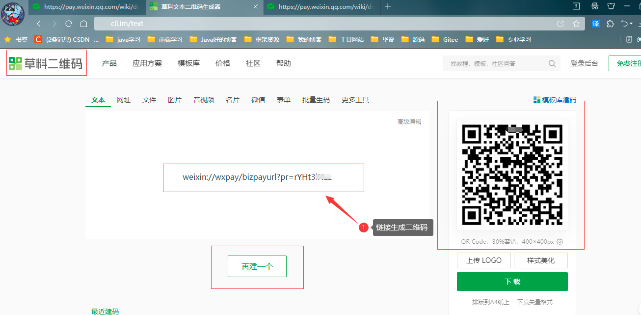The height and width of the screenshot is (315, 641).
Task: Click the 下载矢量格式 link
Action: pyautogui.click(x=535, y=302)
